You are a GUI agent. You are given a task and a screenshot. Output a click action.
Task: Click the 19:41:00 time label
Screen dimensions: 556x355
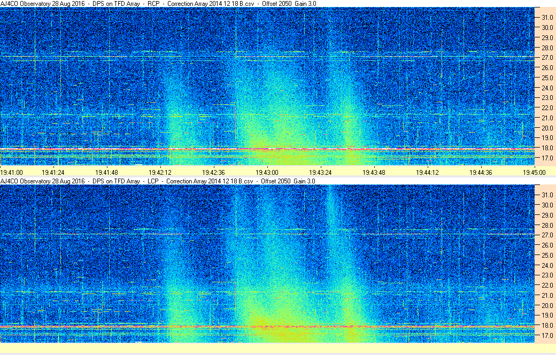11,173
